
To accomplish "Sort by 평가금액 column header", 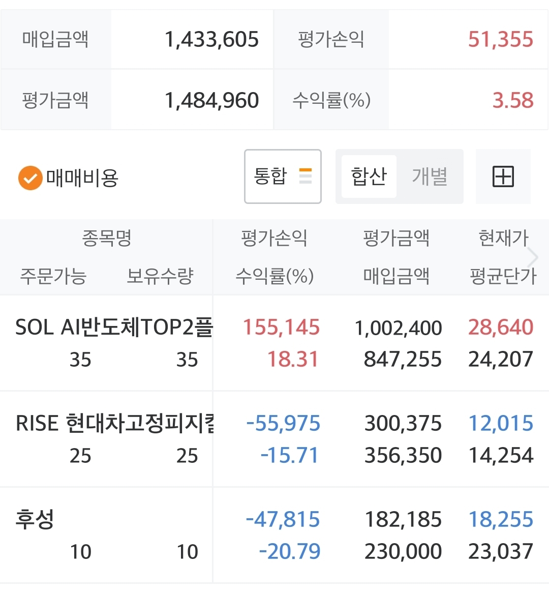I will click(x=396, y=238).
